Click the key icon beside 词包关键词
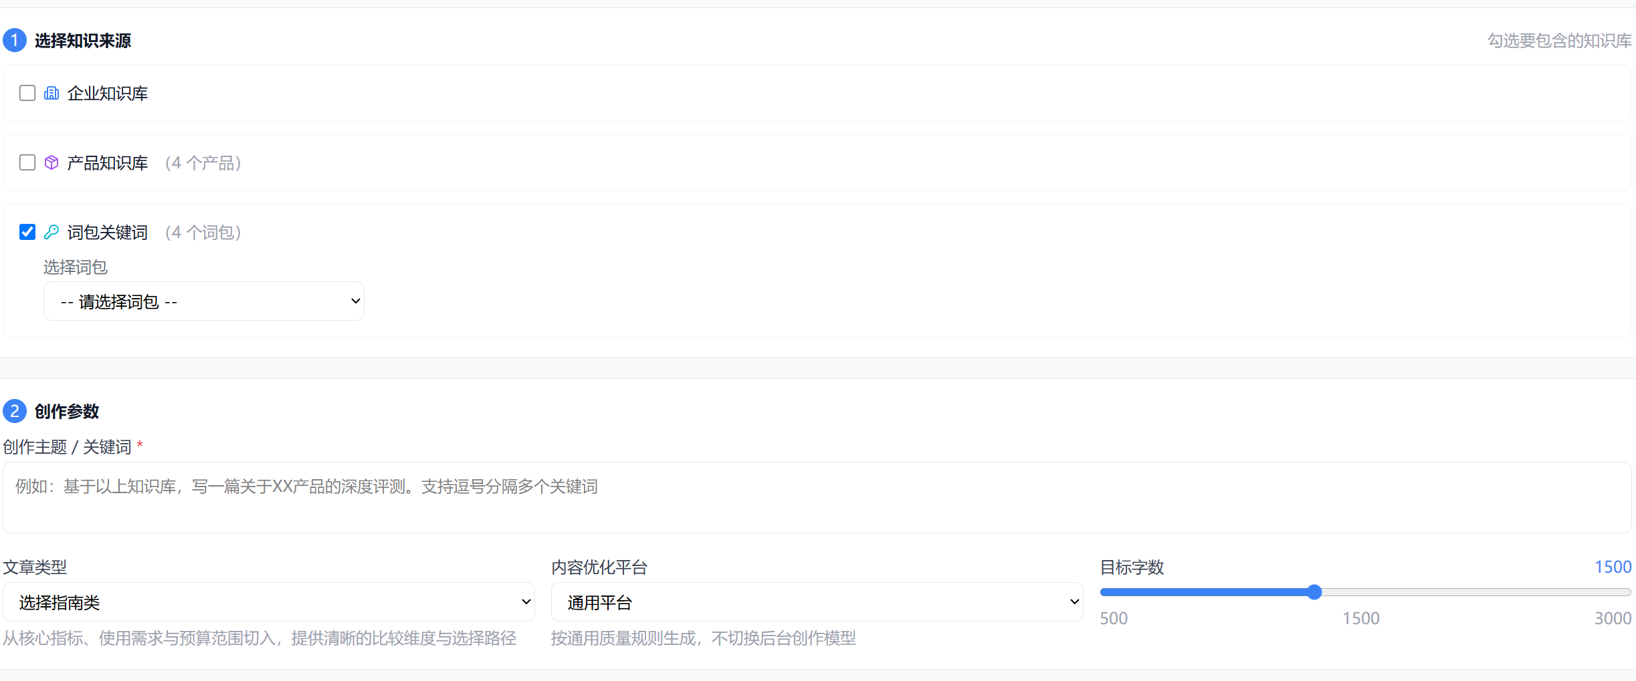Image resolution: width=1636 pixels, height=681 pixels. click(52, 232)
